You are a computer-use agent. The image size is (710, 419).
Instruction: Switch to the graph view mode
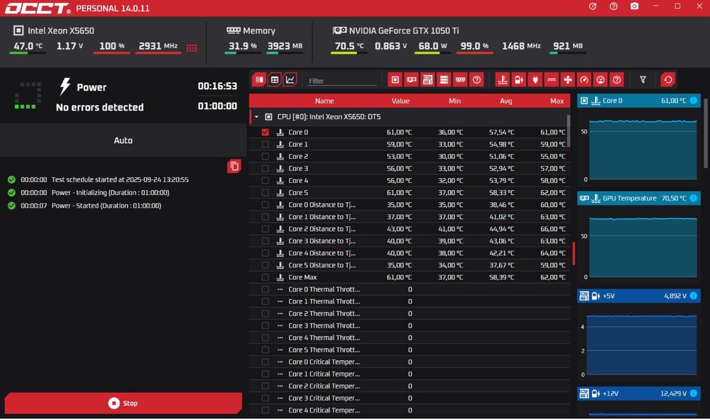pos(290,80)
